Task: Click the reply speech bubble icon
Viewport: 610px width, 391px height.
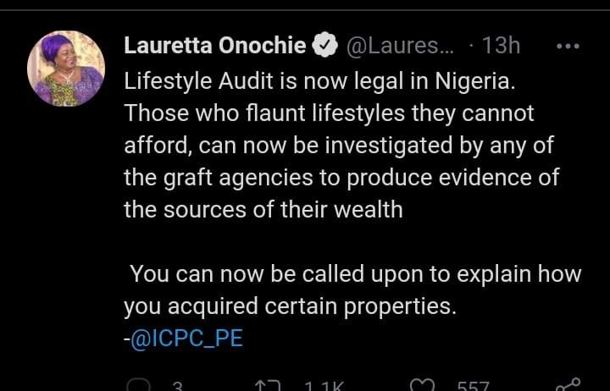Action: (x=139, y=386)
